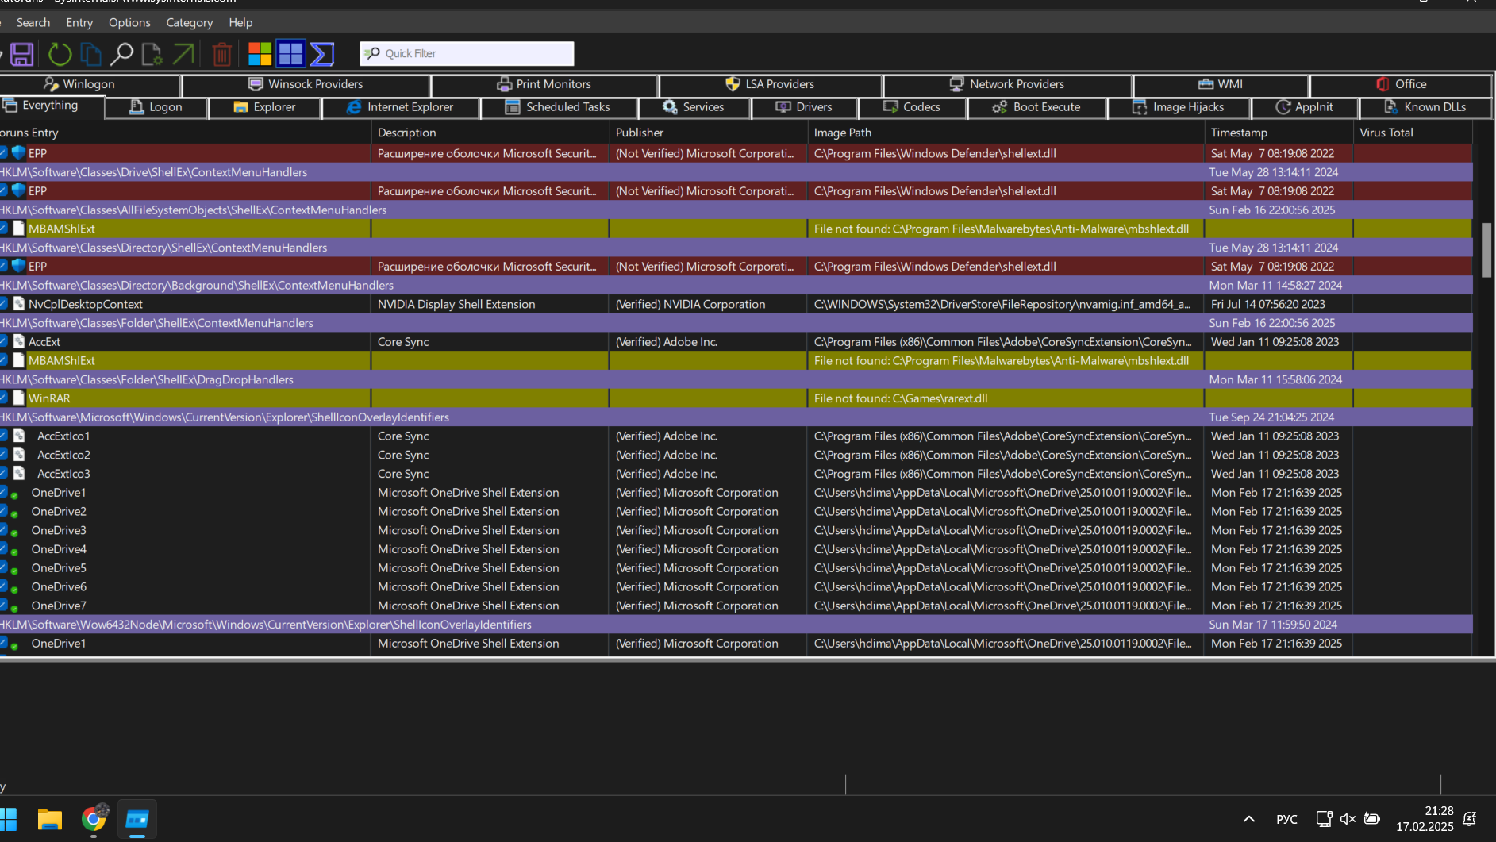Switch to the LSA Providers tab
Viewport: 1496px width, 842px height.
coord(770,84)
